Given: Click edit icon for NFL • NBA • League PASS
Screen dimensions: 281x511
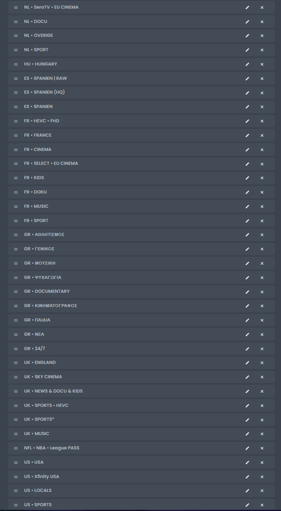Looking at the screenshot, I should pyautogui.click(x=247, y=448).
